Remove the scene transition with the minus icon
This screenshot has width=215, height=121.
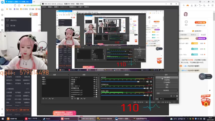[174, 96]
